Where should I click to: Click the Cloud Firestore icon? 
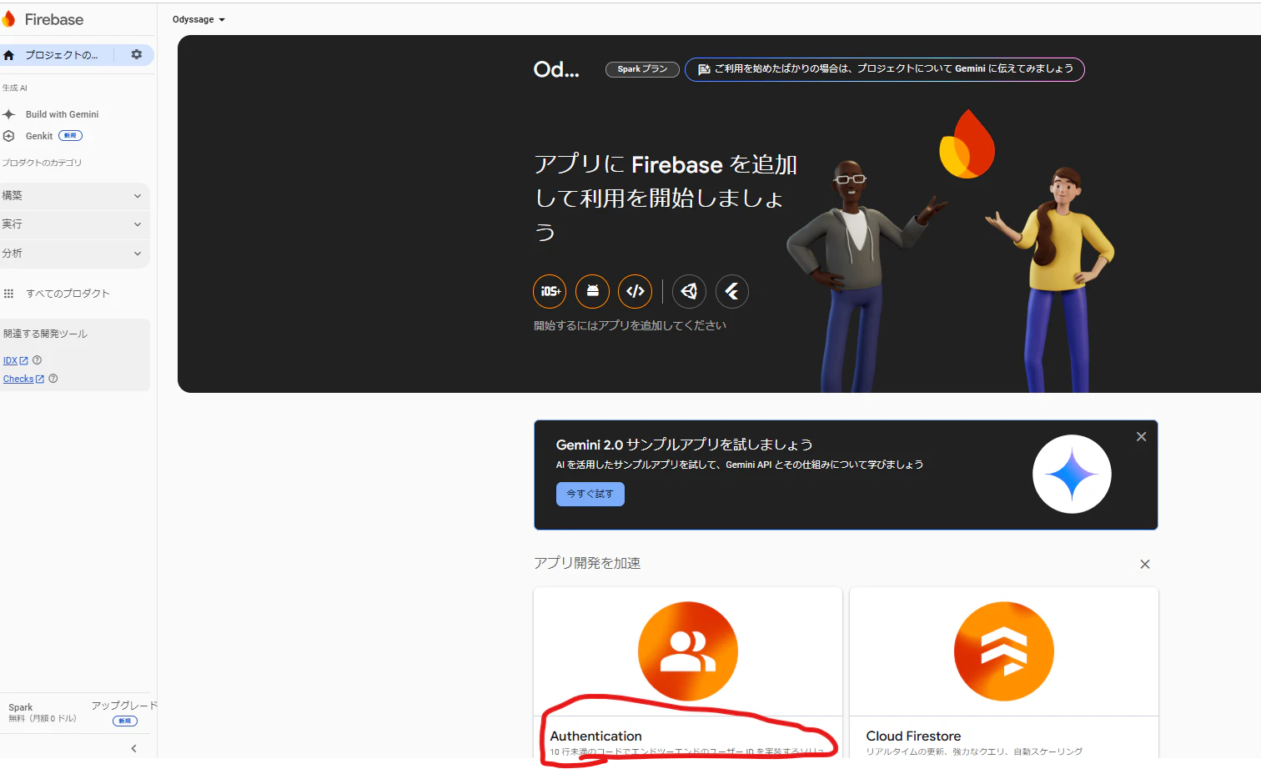click(1004, 651)
